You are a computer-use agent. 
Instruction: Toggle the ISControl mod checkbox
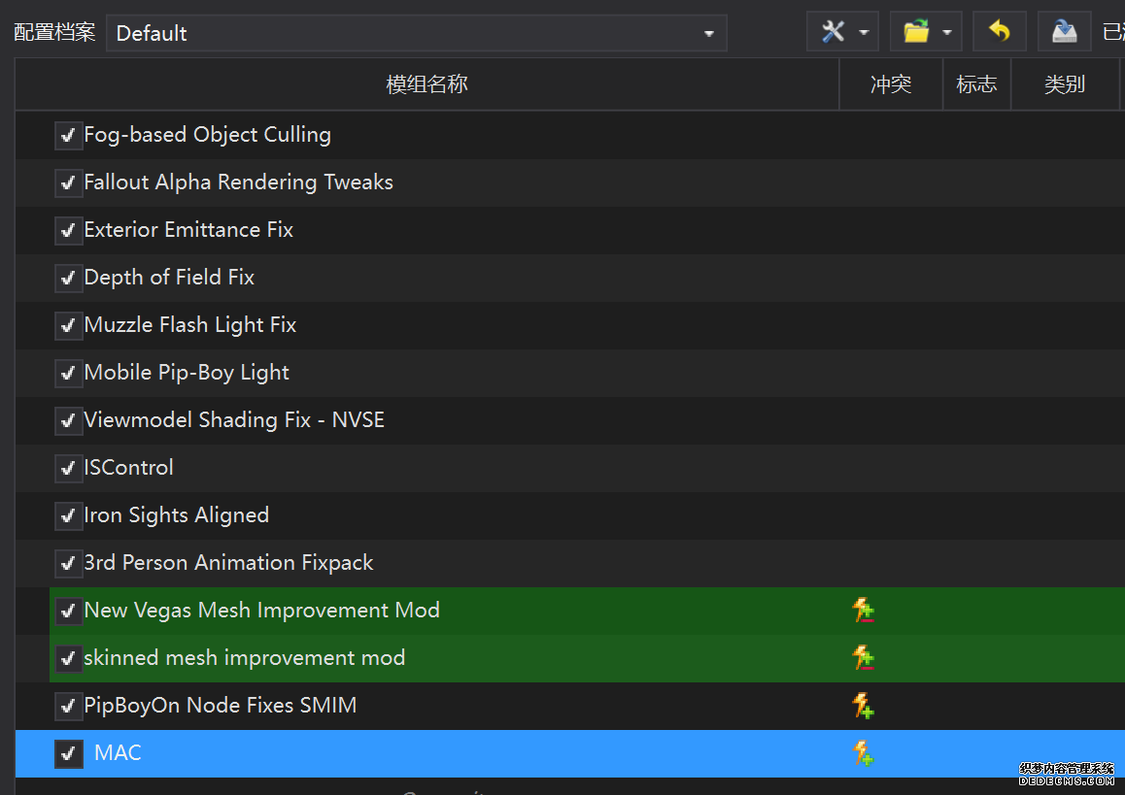point(68,468)
